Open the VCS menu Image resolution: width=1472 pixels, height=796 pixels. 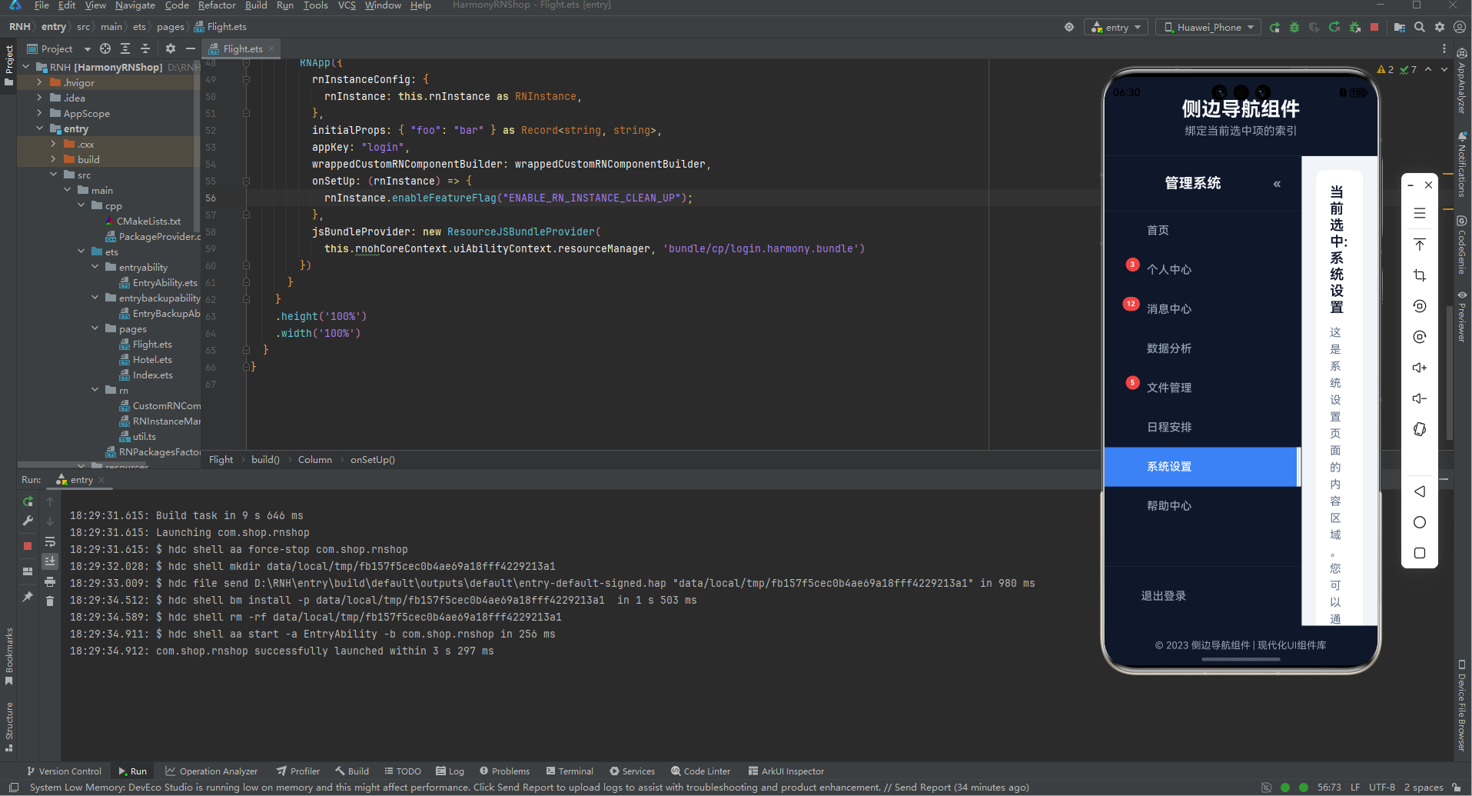347,5
